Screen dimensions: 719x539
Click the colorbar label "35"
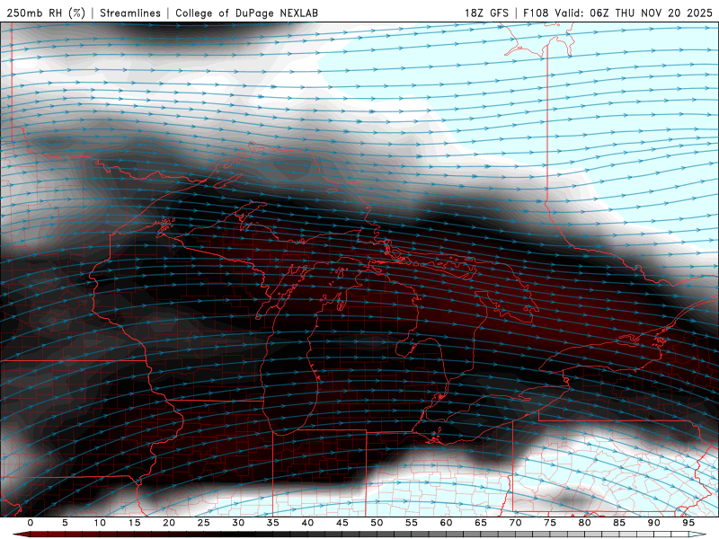coord(273,523)
